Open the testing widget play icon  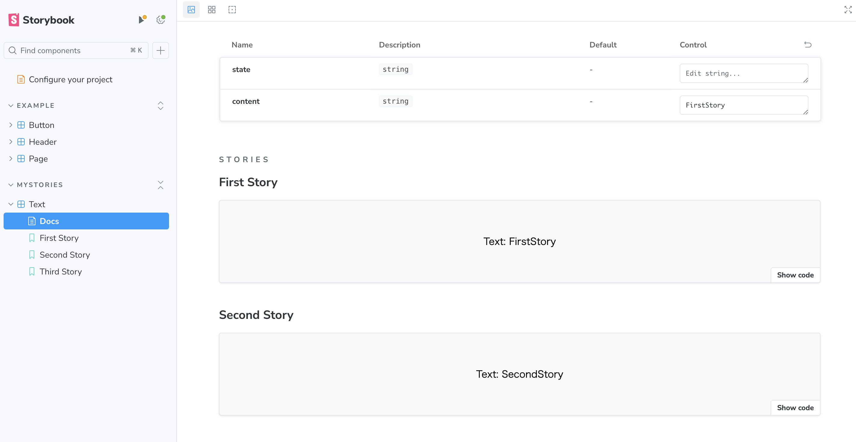point(142,20)
